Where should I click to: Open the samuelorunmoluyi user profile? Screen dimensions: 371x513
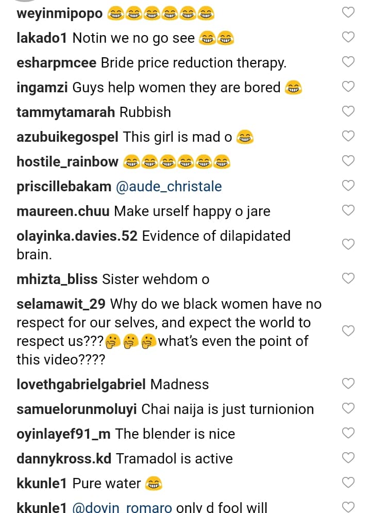[76, 409]
